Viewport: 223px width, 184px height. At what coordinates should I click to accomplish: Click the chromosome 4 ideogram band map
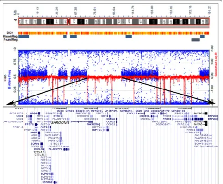114,21
